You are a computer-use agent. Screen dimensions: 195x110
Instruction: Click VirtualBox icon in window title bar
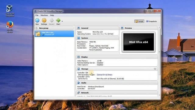point(35,11)
